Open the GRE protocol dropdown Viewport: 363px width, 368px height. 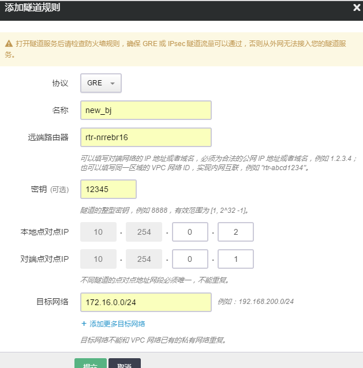(100, 83)
